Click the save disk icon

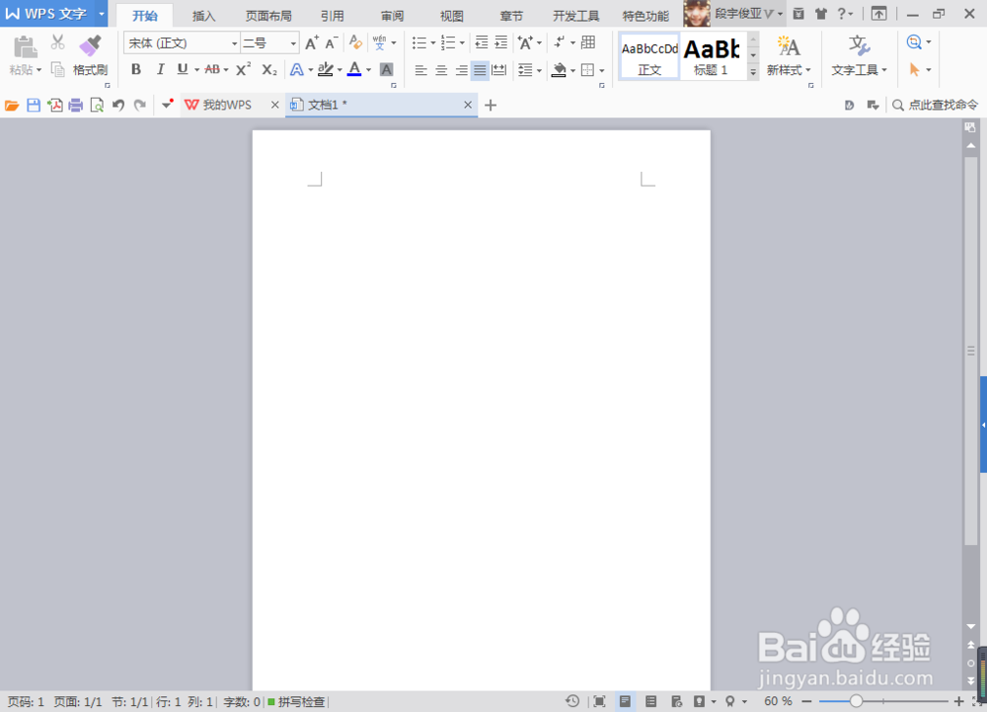click(34, 105)
